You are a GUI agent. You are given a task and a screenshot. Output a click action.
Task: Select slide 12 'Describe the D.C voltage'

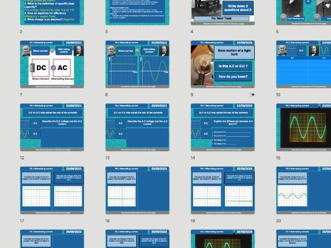pyautogui.click(x=52, y=127)
